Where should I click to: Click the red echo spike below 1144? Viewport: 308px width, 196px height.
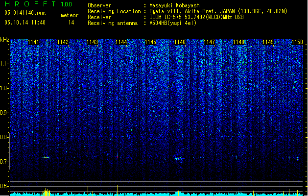[x=118, y=157]
